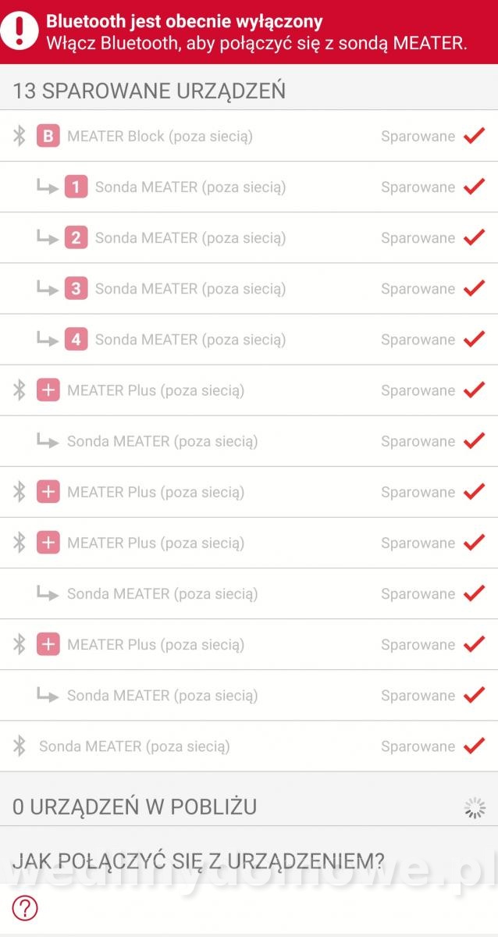The width and height of the screenshot is (498, 937).
Task: Tap 'JAK POŁĄCZYĆ SIĘ Z URZĄDZENIEM?' link
Action: click(x=198, y=861)
